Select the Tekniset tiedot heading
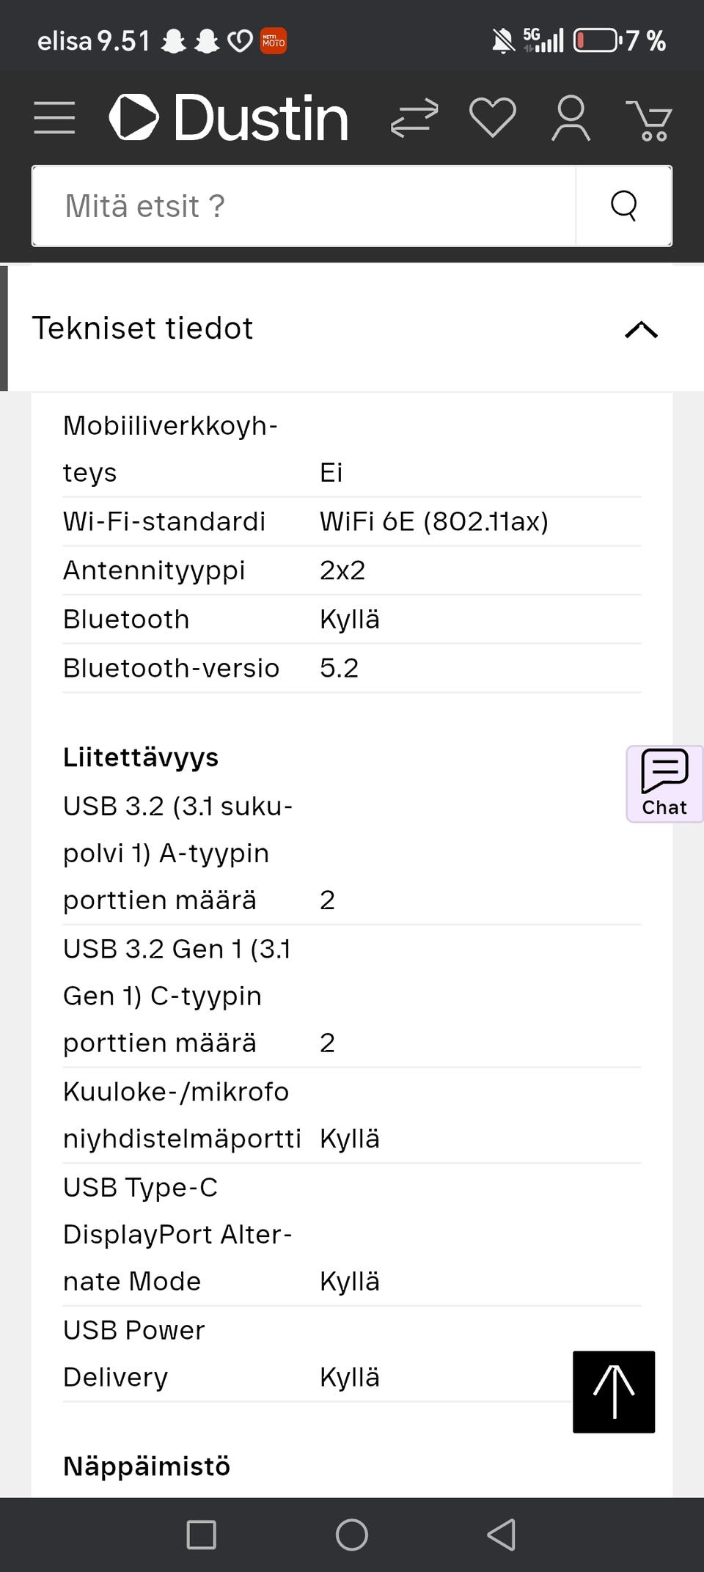Viewport: 704px width, 1572px height. [144, 328]
